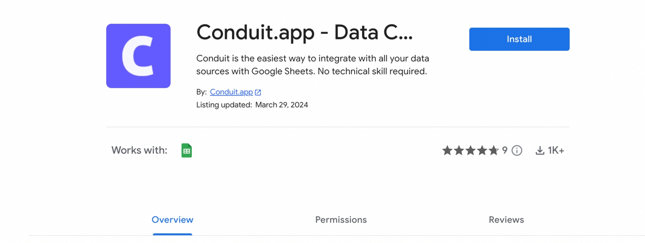
Task: Click the external link icon beside Conduit.app
Action: (258, 93)
